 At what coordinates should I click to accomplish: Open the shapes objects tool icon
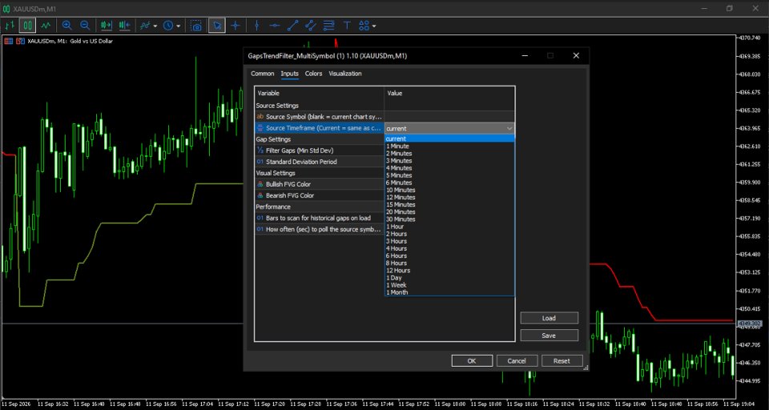point(364,25)
